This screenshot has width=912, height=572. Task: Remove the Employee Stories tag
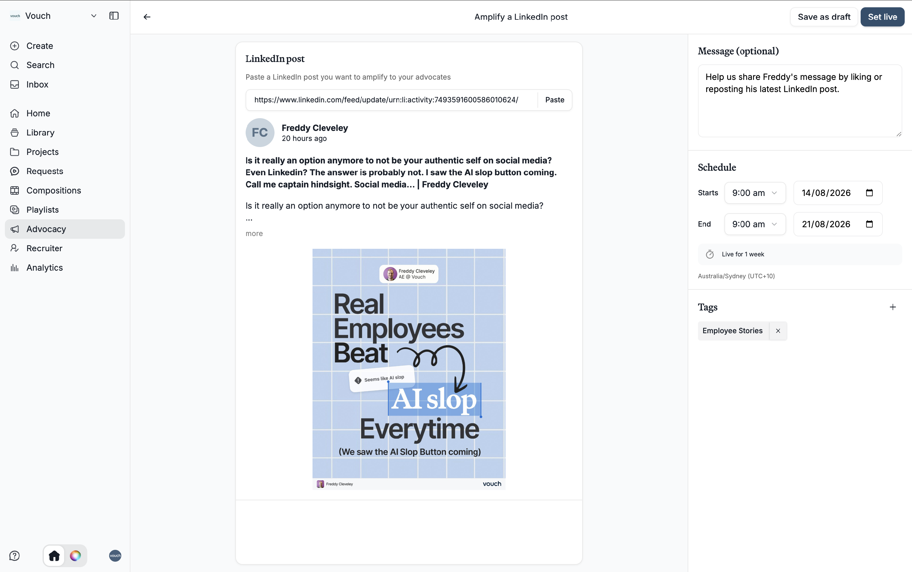pos(778,331)
